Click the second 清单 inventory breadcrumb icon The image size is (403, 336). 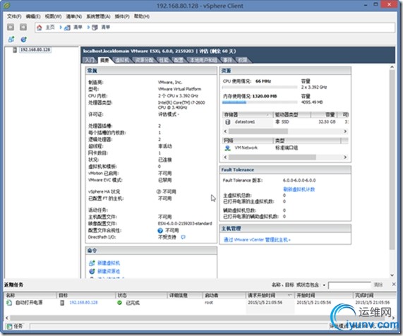click(95, 28)
